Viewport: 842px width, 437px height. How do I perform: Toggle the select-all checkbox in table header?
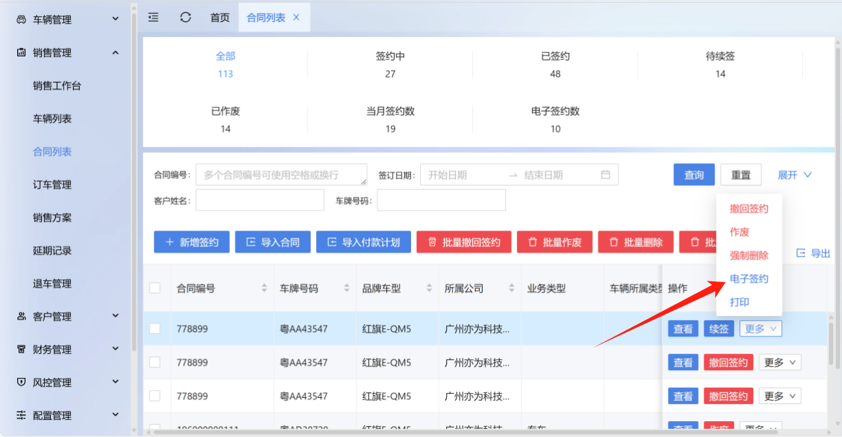[x=155, y=288]
